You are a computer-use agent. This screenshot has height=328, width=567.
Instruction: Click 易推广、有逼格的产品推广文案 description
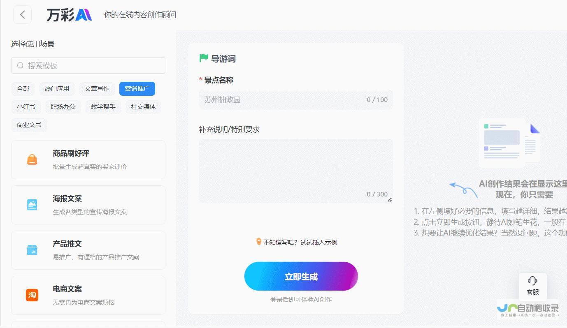coord(96,257)
